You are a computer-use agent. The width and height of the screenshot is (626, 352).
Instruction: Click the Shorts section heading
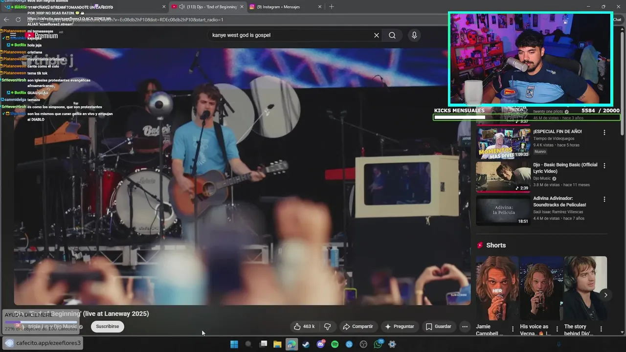tap(496, 245)
